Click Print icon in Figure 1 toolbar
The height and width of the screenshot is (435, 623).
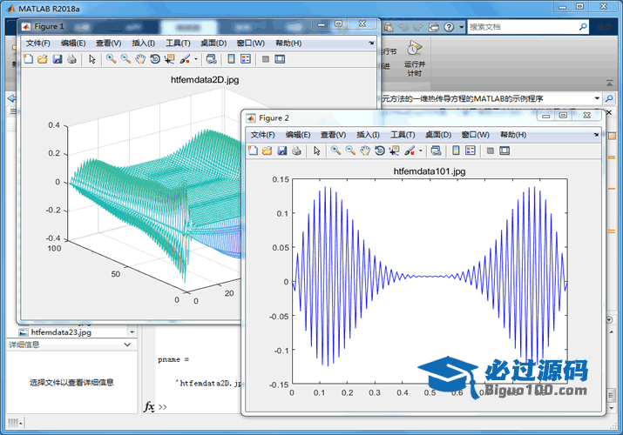71,59
